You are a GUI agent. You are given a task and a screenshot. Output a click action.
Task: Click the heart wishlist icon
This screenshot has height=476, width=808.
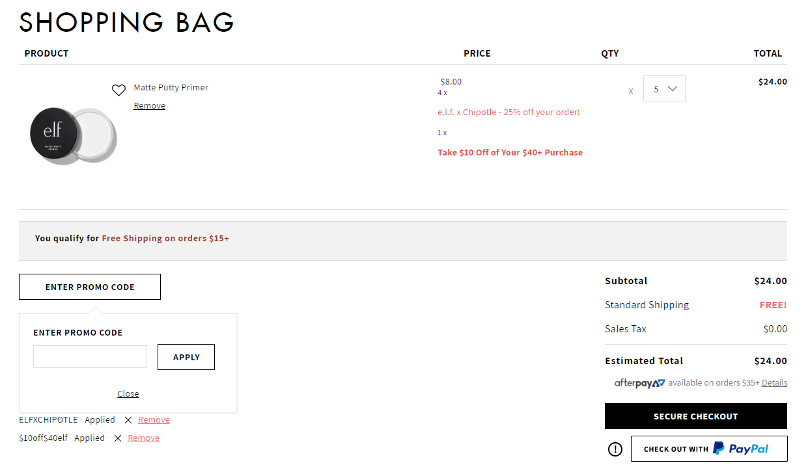point(118,90)
